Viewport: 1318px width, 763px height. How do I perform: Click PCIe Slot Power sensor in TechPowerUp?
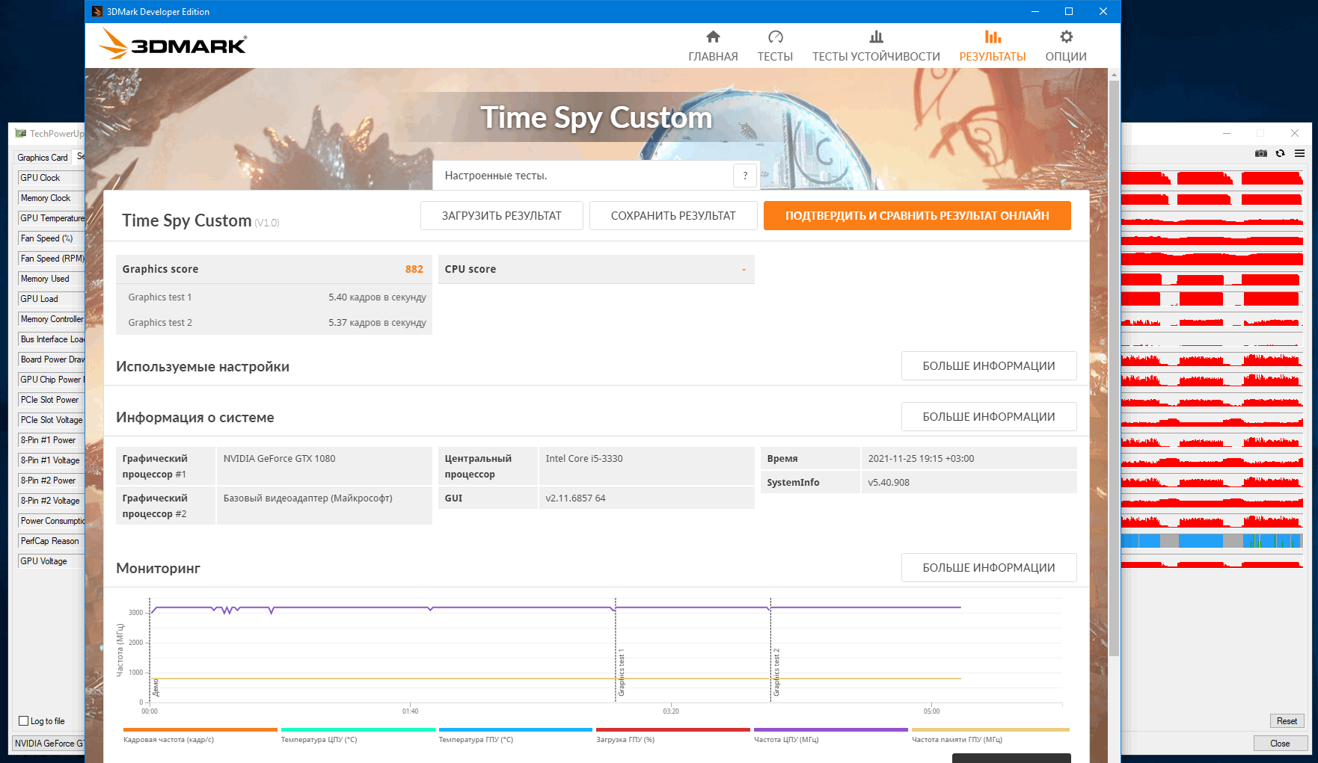point(51,400)
